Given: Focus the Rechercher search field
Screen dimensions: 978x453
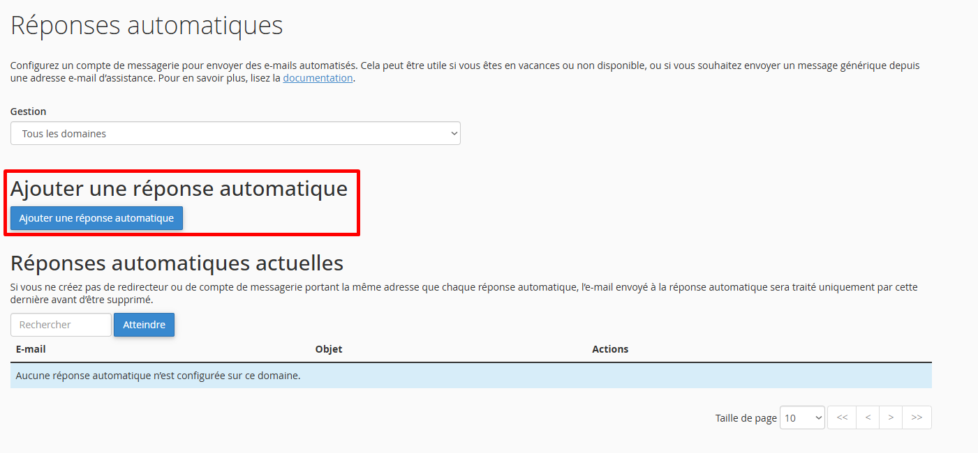Looking at the screenshot, I should [61, 325].
